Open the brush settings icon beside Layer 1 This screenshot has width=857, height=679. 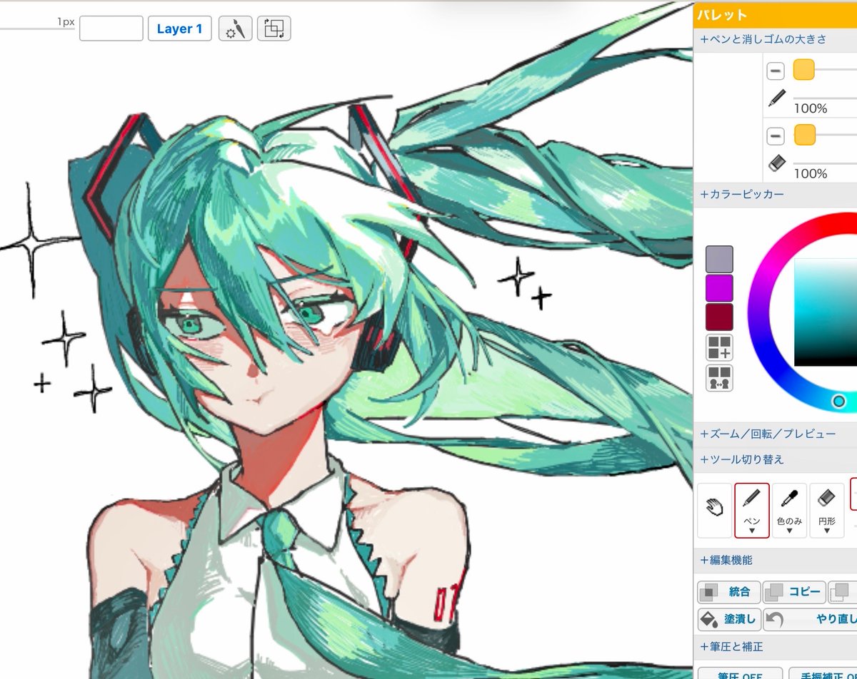click(235, 29)
